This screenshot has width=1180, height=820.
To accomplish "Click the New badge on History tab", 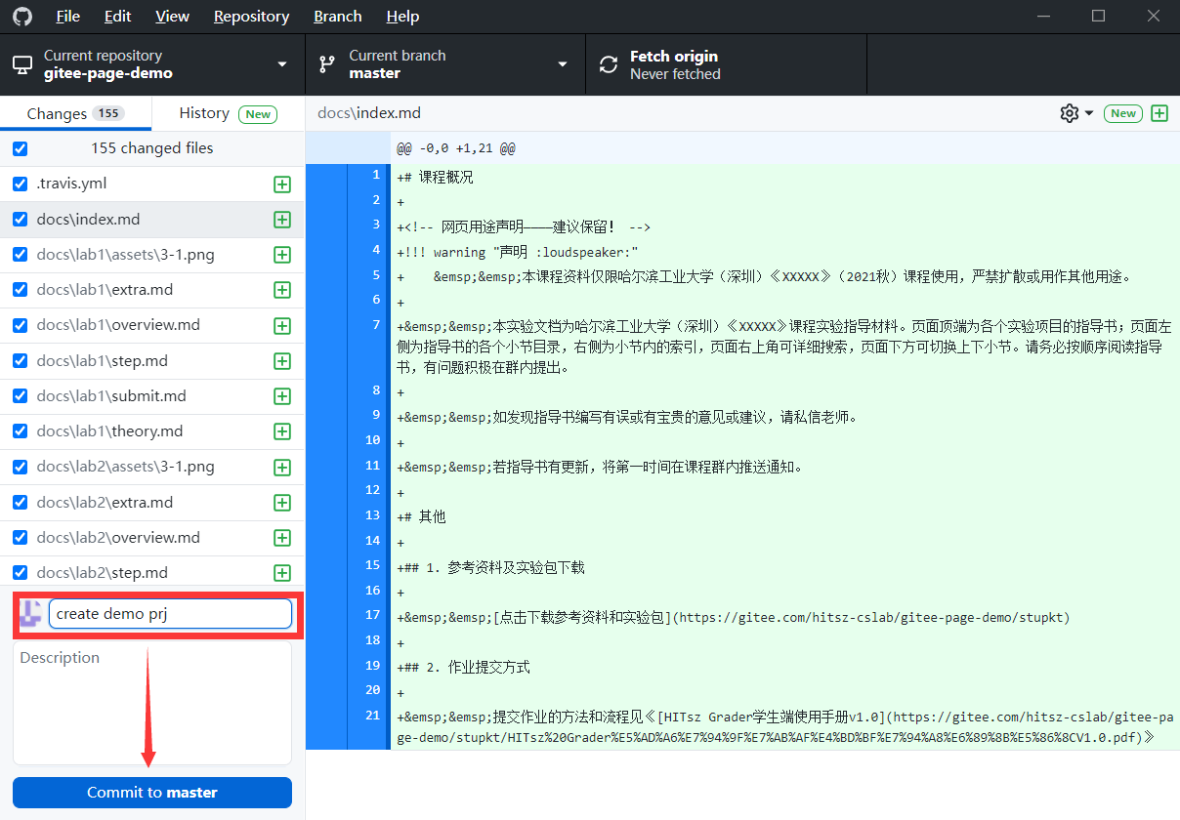I will [x=258, y=114].
